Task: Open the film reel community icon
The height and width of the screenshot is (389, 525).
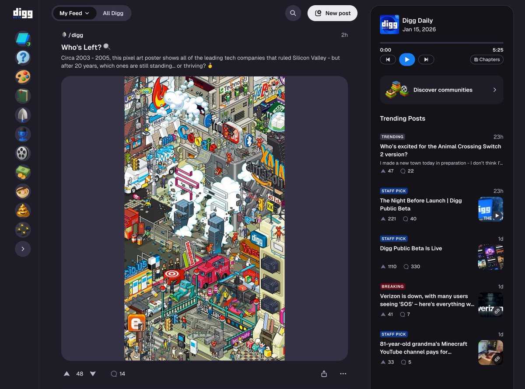Action: (23, 153)
